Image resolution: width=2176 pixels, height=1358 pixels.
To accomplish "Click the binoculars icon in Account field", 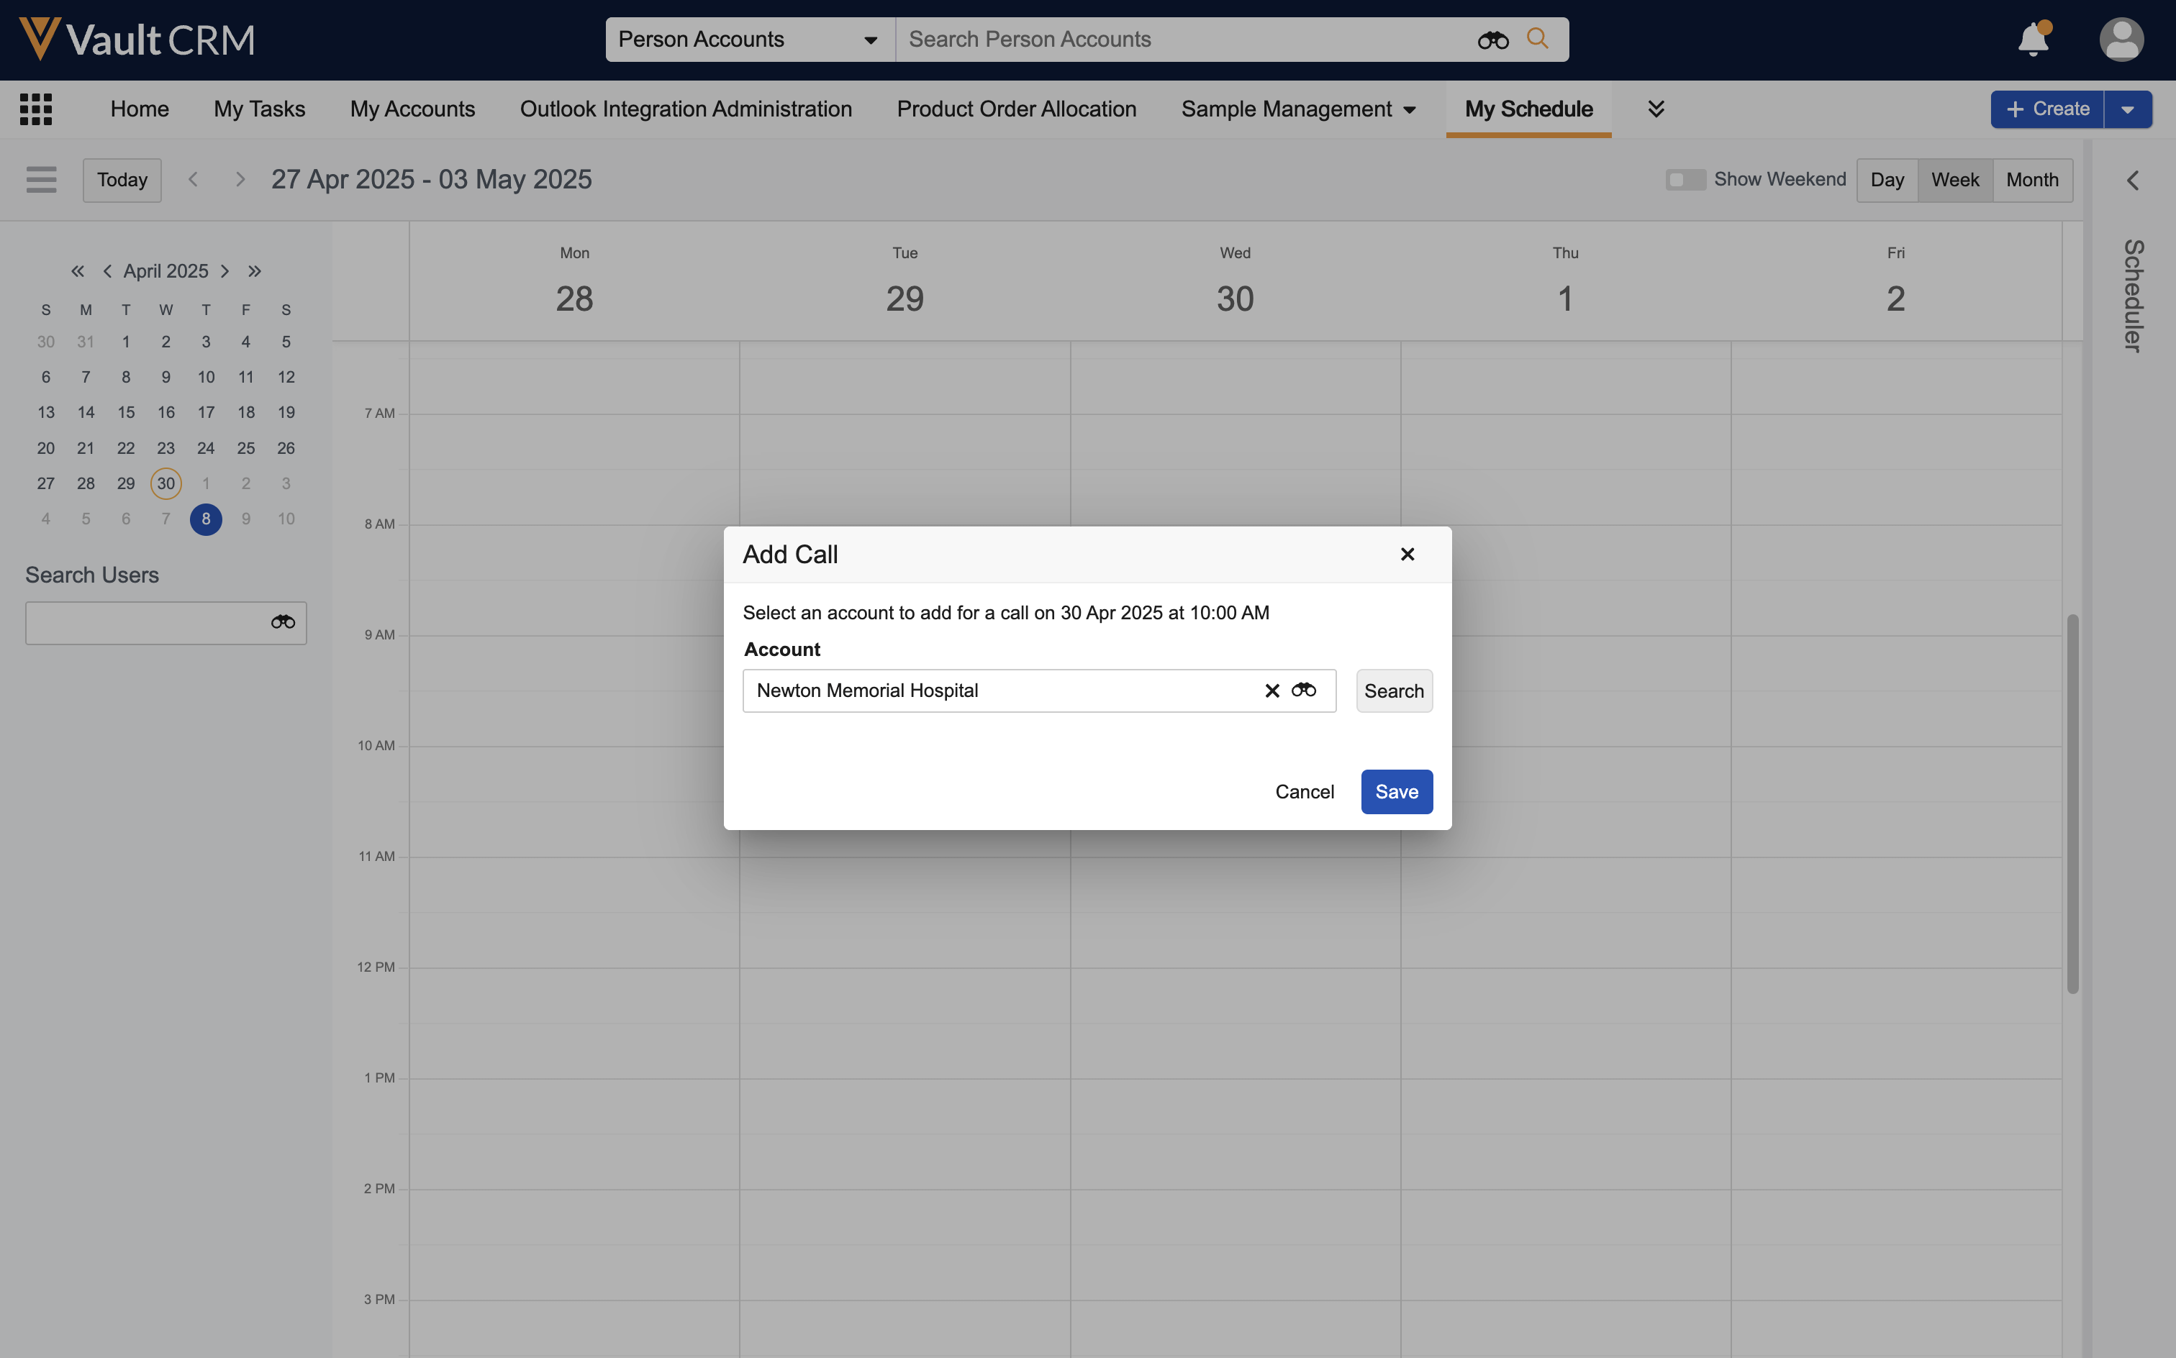I will pos(1304,690).
